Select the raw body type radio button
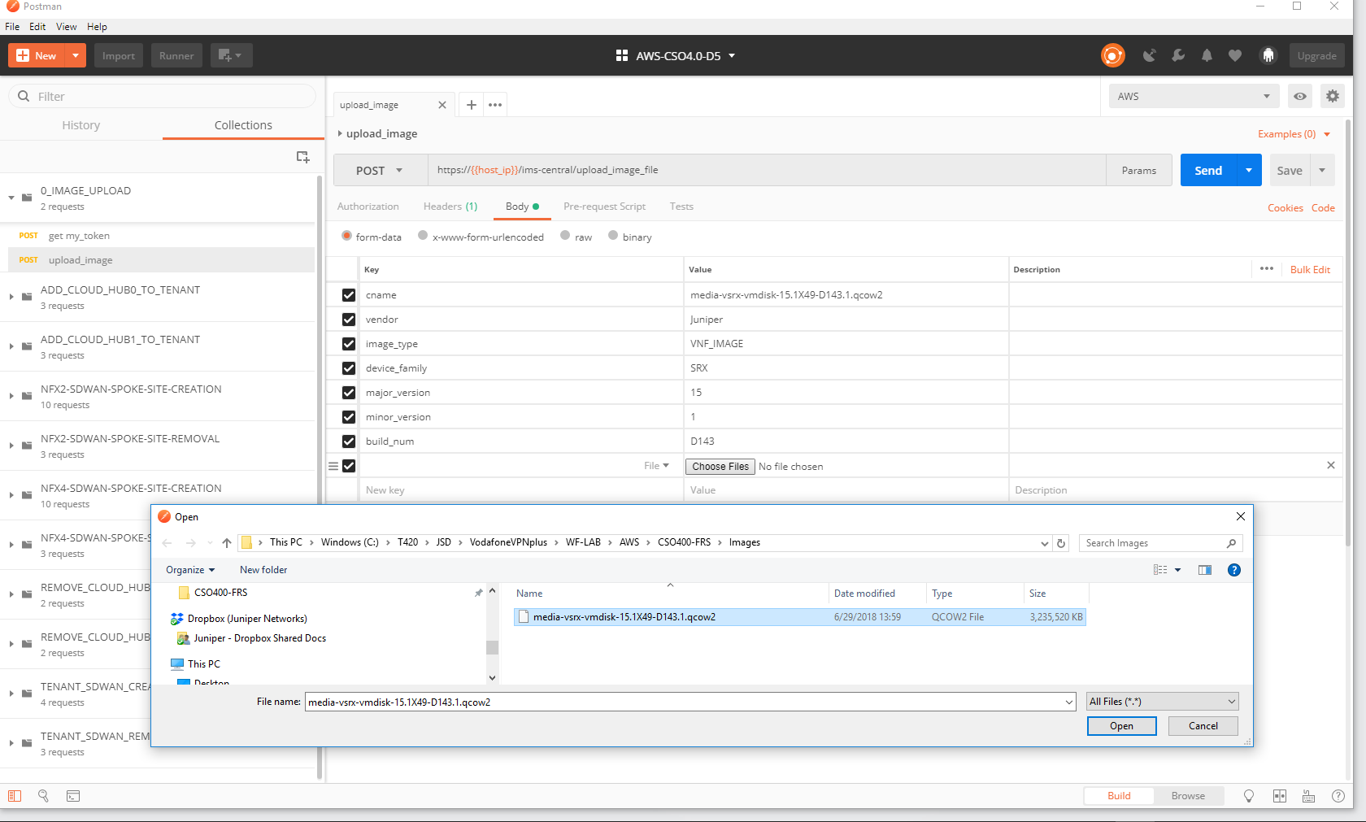 [x=566, y=236]
